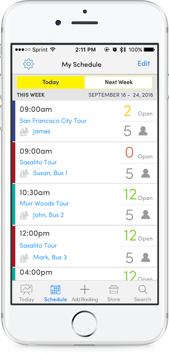Tap person icon in Muir Woods Tour row
169x354 pixels.
(146, 215)
